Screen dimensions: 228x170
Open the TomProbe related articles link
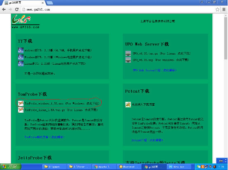[x=44, y=137]
